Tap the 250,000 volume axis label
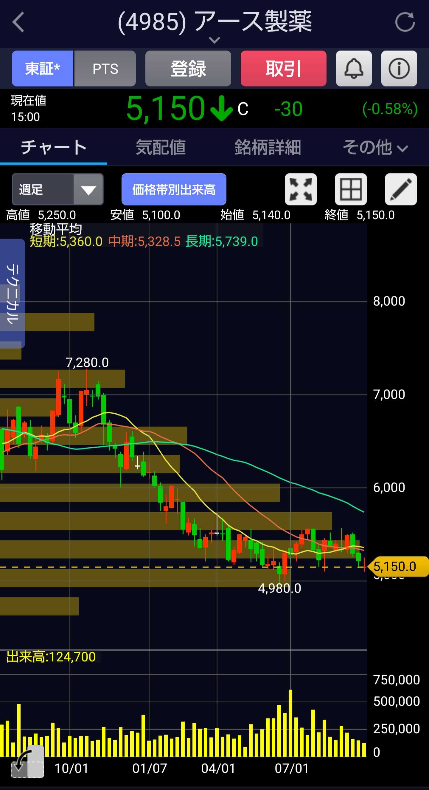This screenshot has width=429, height=790. (397, 729)
